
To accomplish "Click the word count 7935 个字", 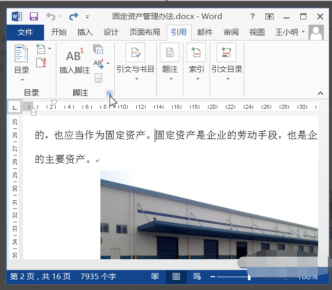I will click(x=98, y=277).
